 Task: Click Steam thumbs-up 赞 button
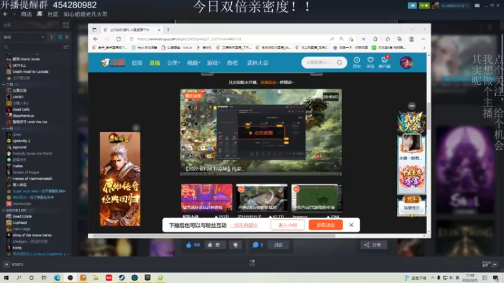click(x=214, y=245)
